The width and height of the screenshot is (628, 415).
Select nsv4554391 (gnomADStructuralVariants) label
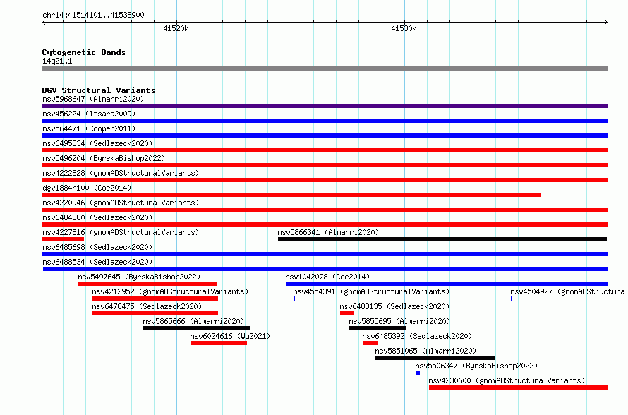pos(371,291)
